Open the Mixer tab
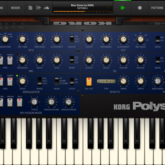Image resolution: width=165 pixels, height=165 pixels. point(16,8)
